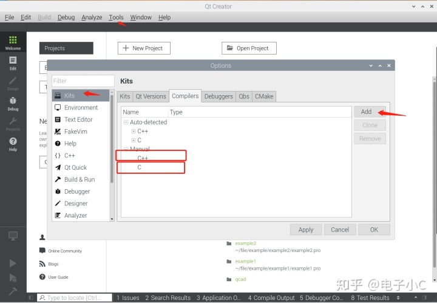437x303 pixels.
Task: Open Debugger options category
Action: tap(81, 191)
